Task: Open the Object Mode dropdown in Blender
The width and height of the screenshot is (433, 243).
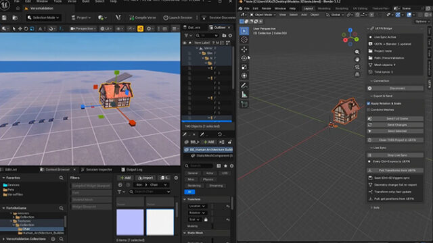Action: 263,15
